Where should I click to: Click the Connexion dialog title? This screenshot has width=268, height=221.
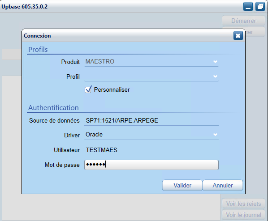point(37,36)
